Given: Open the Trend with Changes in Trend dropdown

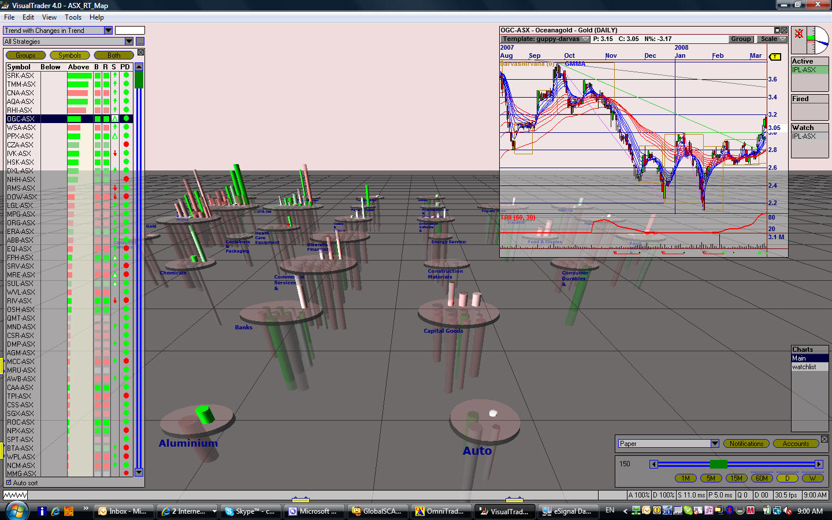Looking at the screenshot, I should tap(108, 31).
